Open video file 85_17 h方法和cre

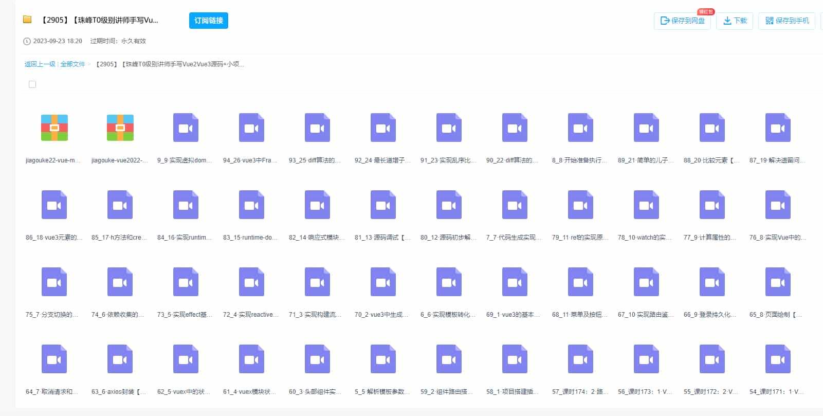120,205
